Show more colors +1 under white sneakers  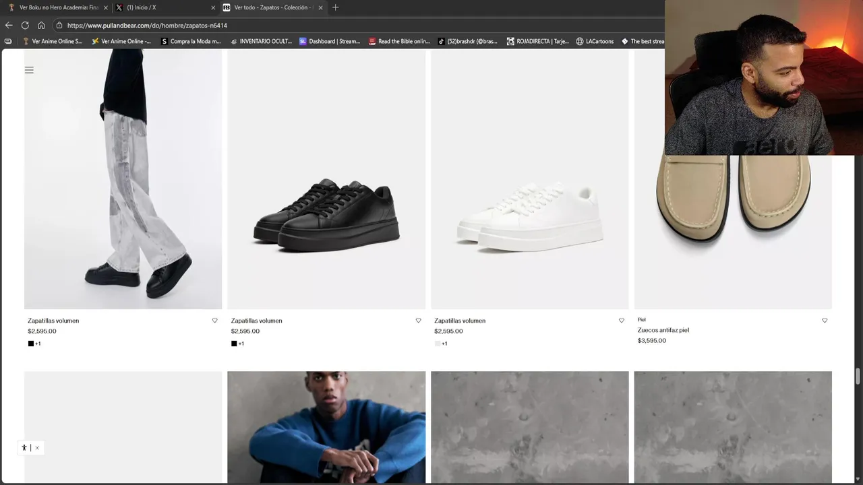(x=444, y=344)
